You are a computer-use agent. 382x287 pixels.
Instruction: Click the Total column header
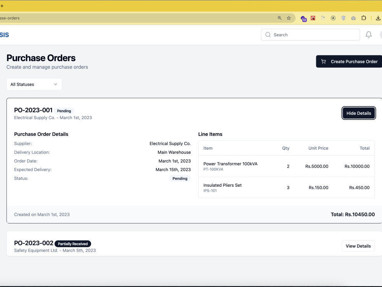click(364, 148)
